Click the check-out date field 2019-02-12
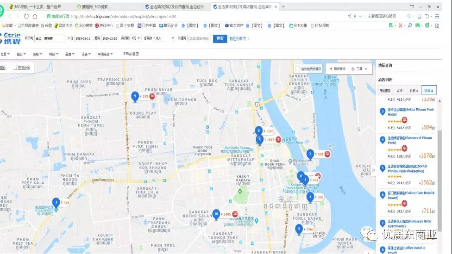 [110, 38]
